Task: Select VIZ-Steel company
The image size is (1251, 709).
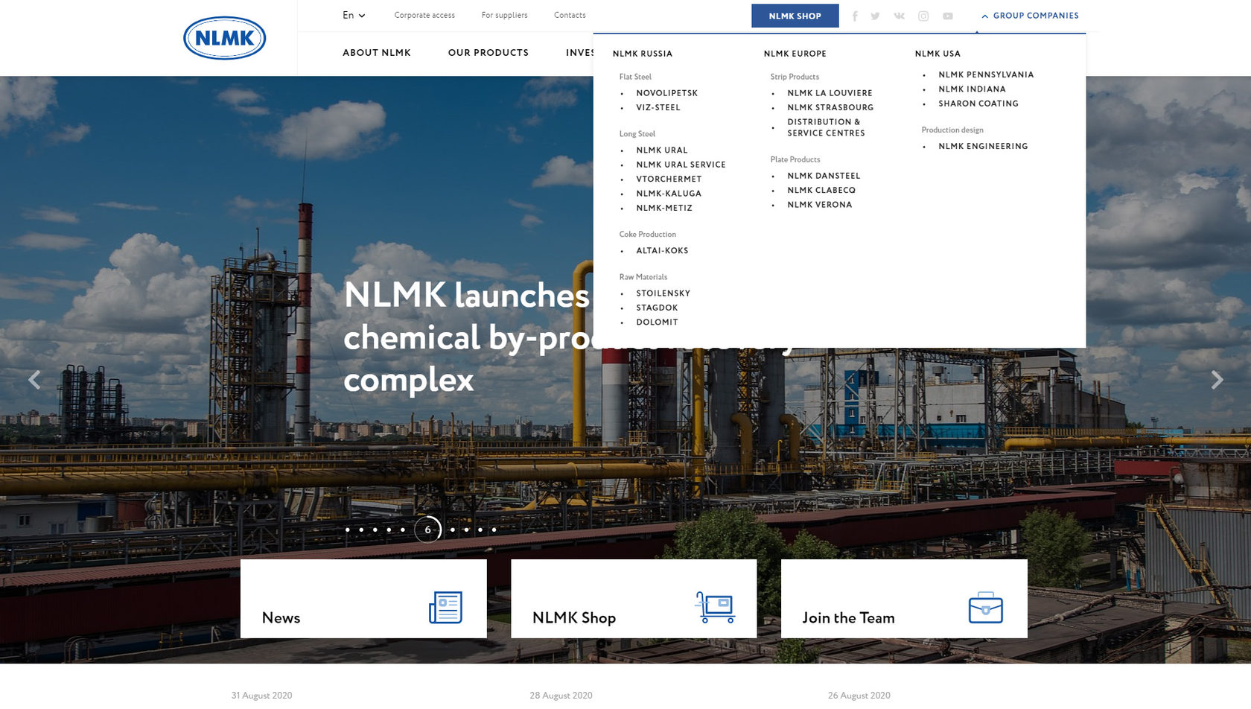Action: point(658,107)
